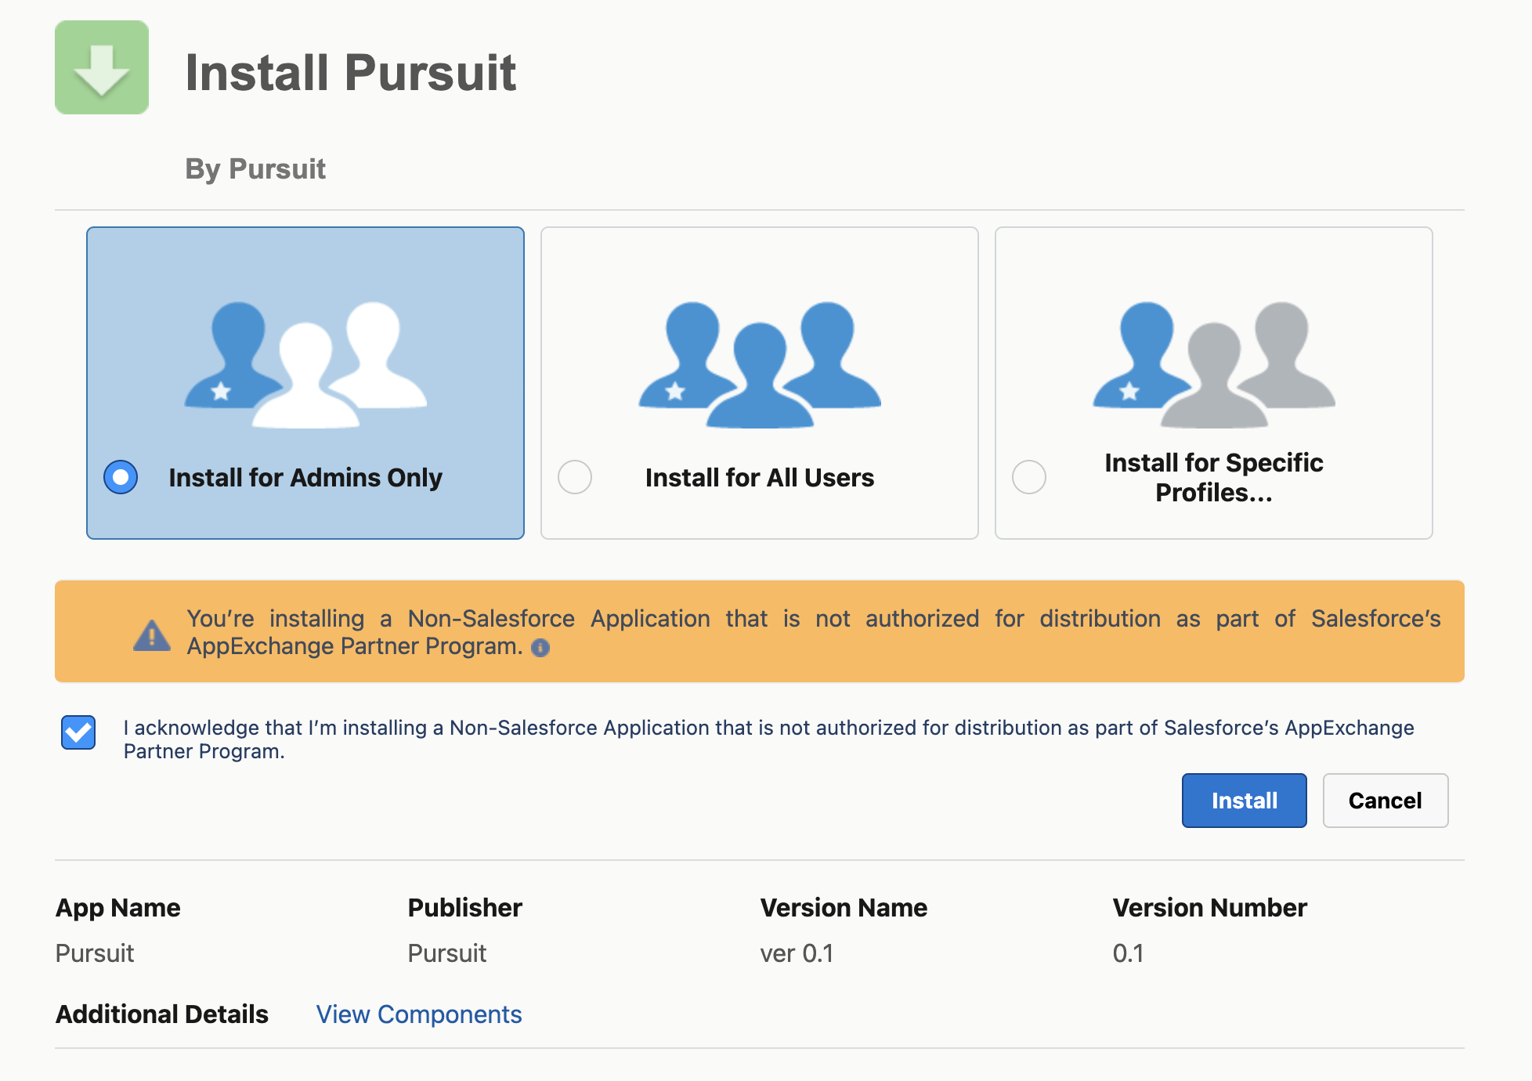Screen dimensions: 1532x1081
Task: Click the App Name column header
Action: [118, 908]
